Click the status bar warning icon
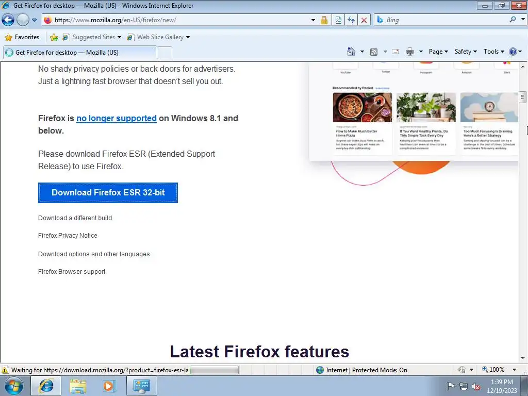The height and width of the screenshot is (396, 528). [x=5, y=370]
